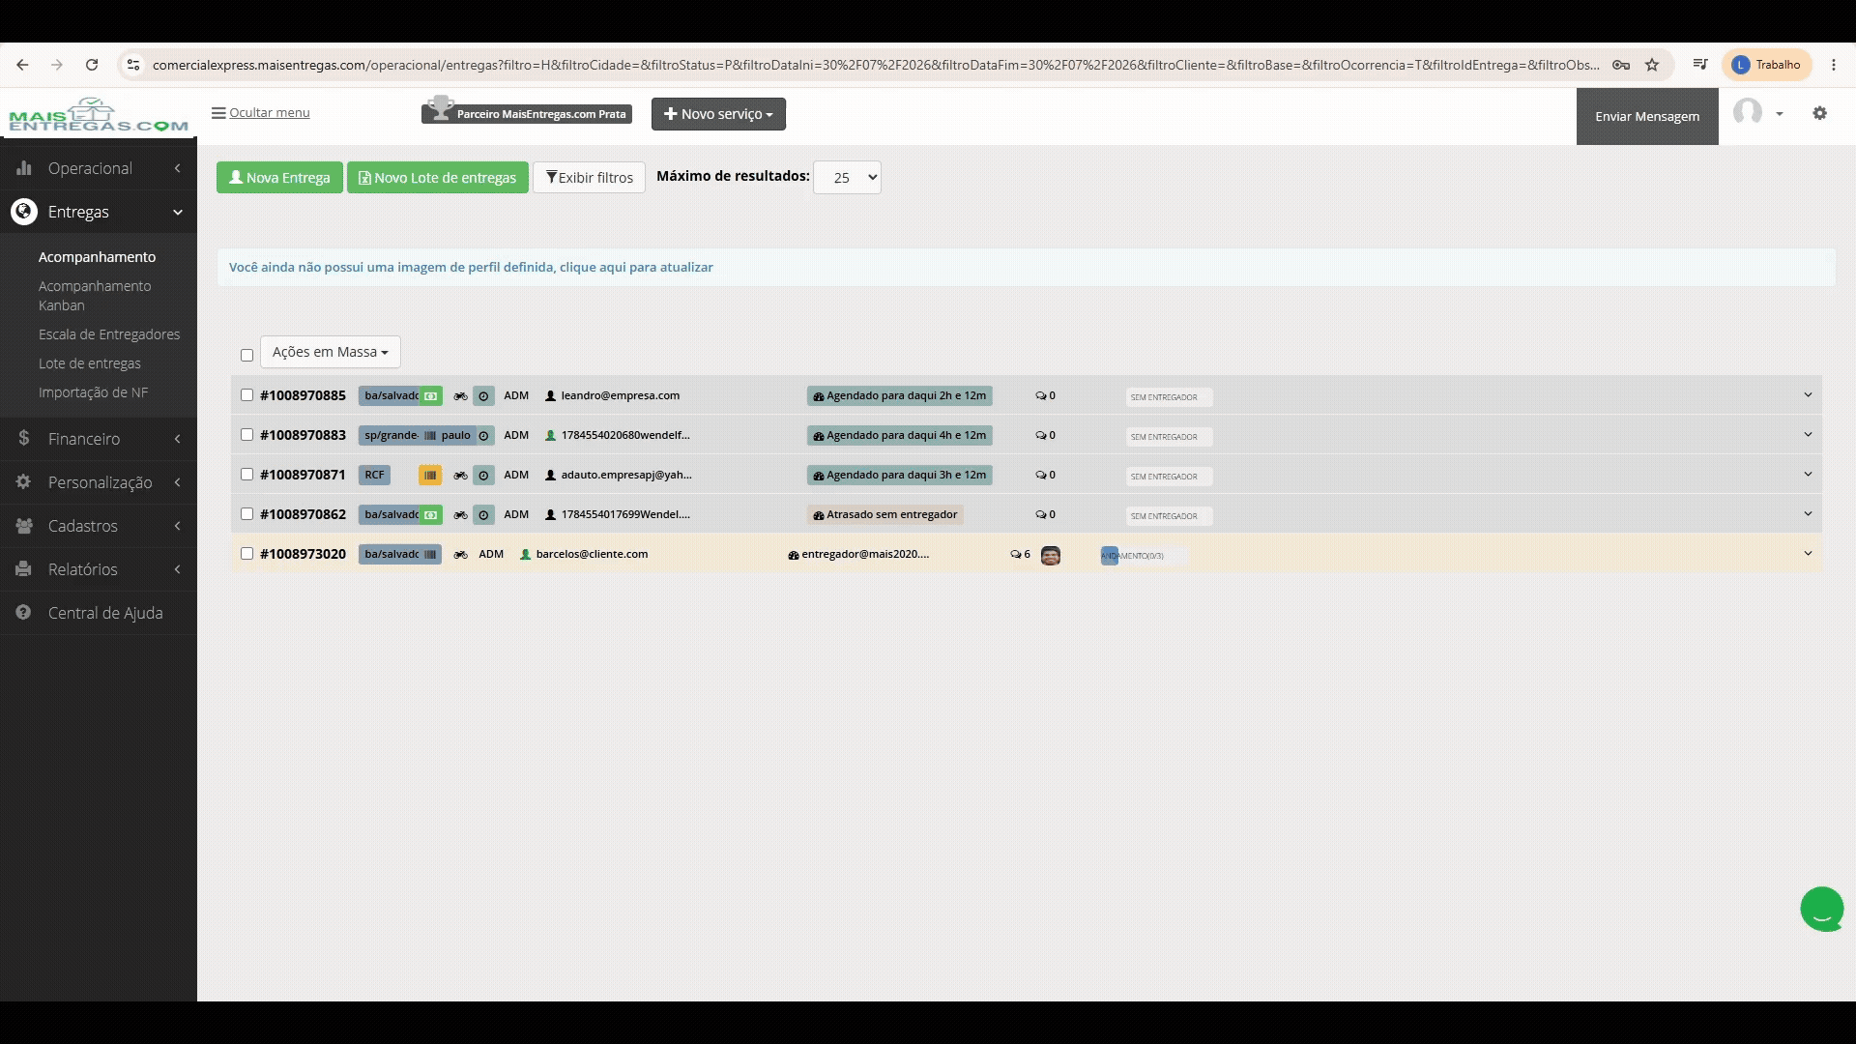Toggle the select-all checkbox beside Ações em Massa
Screen dimensions: 1856x1044
(246, 356)
